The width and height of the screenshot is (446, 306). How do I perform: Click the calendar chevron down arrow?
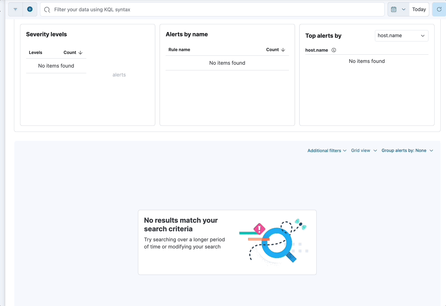403,9
